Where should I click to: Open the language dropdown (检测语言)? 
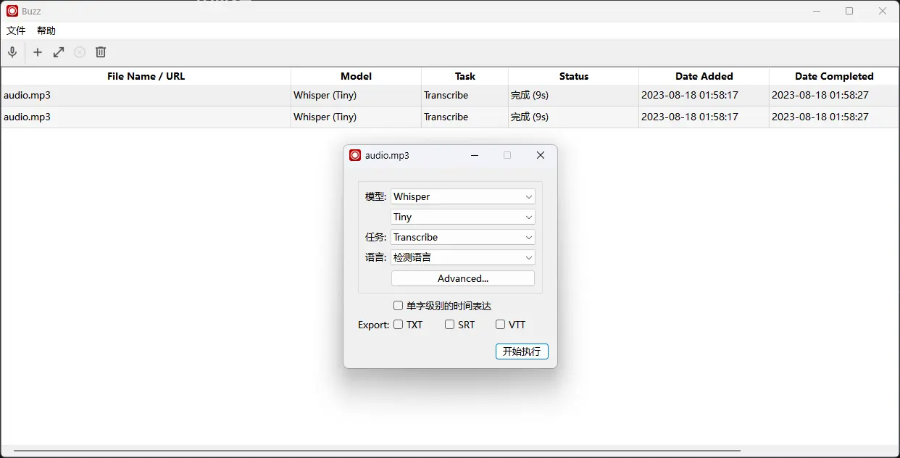pyautogui.click(x=462, y=257)
